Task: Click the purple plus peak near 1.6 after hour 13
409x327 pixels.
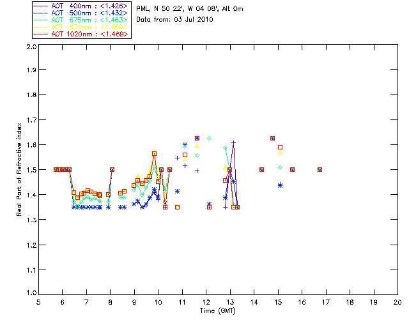Action: pyautogui.click(x=234, y=142)
